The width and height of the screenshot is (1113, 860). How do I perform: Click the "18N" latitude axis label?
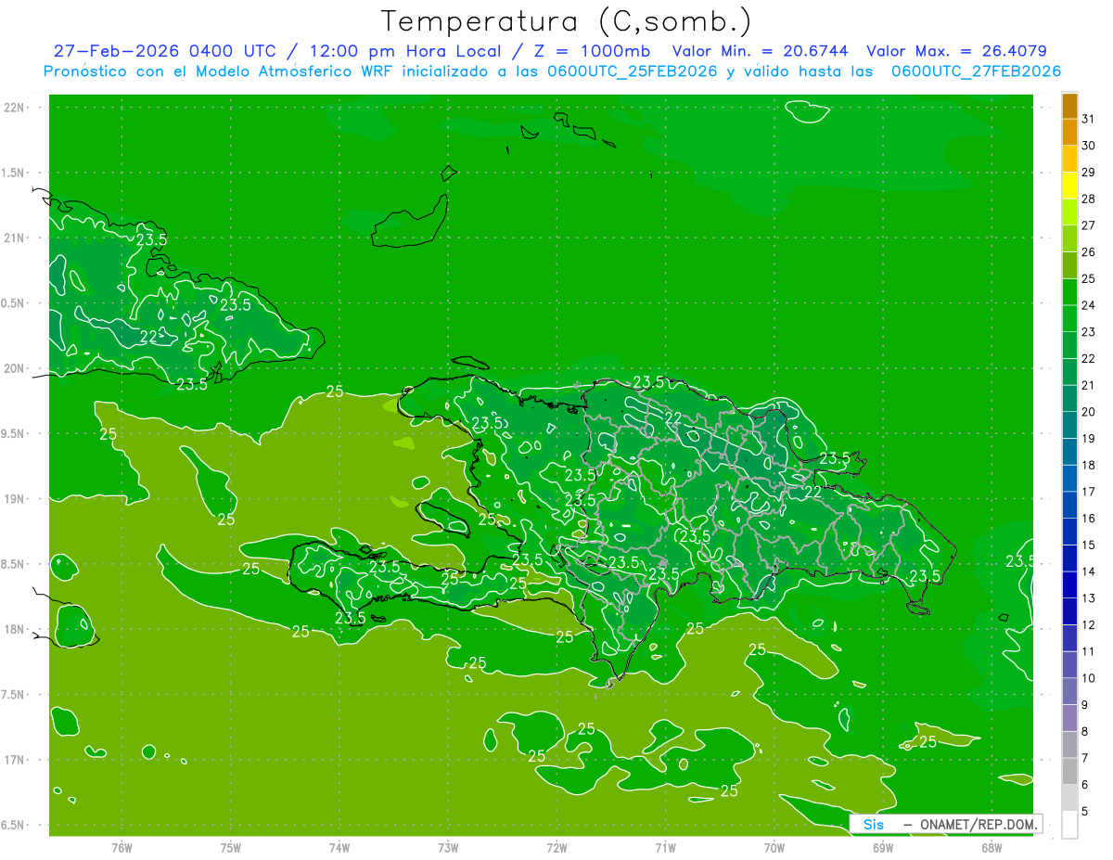tap(16, 629)
